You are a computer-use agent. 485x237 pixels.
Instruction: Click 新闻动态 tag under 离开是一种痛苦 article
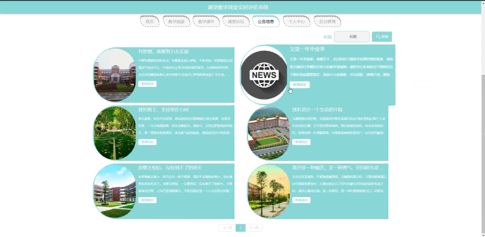tap(301, 200)
